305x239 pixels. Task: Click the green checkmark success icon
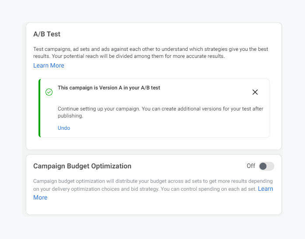49,92
